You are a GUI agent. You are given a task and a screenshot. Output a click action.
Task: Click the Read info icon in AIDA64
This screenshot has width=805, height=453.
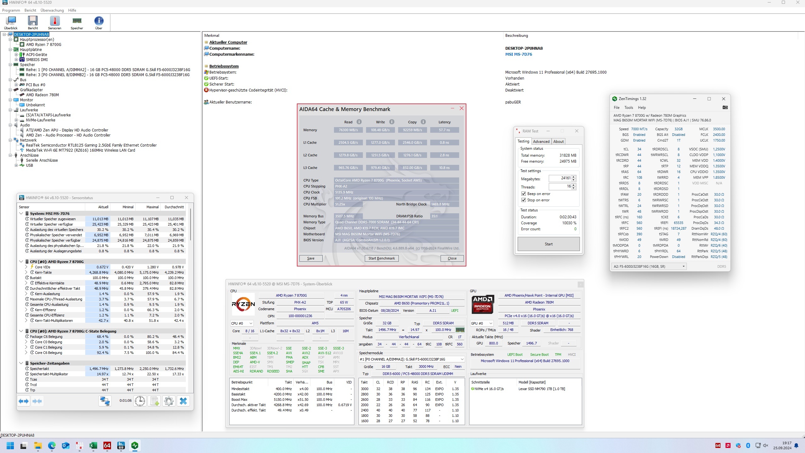coord(359,122)
